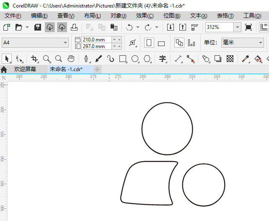The width and height of the screenshot is (269, 221).
Task: Open the 文件(F) menu
Action: [13, 16]
